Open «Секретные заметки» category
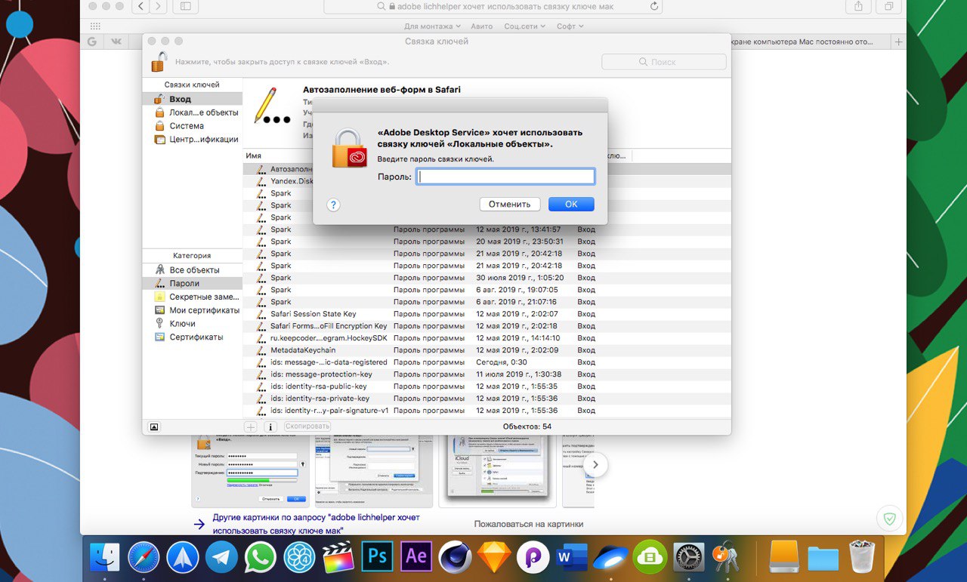 (x=192, y=297)
